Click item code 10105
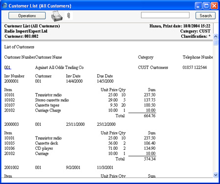Image resolution: width=220 pixels, height=184 pixels. click(x=9, y=143)
